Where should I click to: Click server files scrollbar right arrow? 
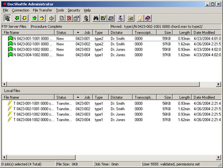pos(218,84)
